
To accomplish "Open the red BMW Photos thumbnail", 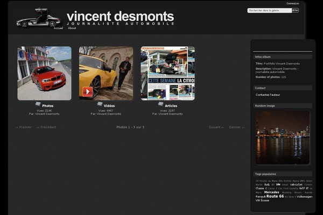I will point(45,73).
